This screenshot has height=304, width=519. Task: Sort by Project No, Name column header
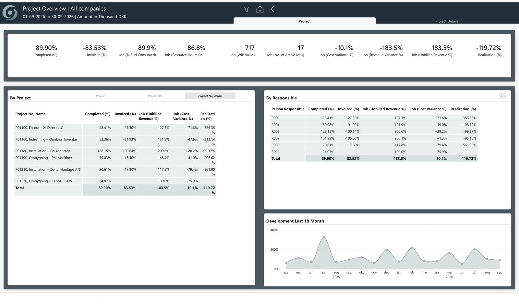30,114
